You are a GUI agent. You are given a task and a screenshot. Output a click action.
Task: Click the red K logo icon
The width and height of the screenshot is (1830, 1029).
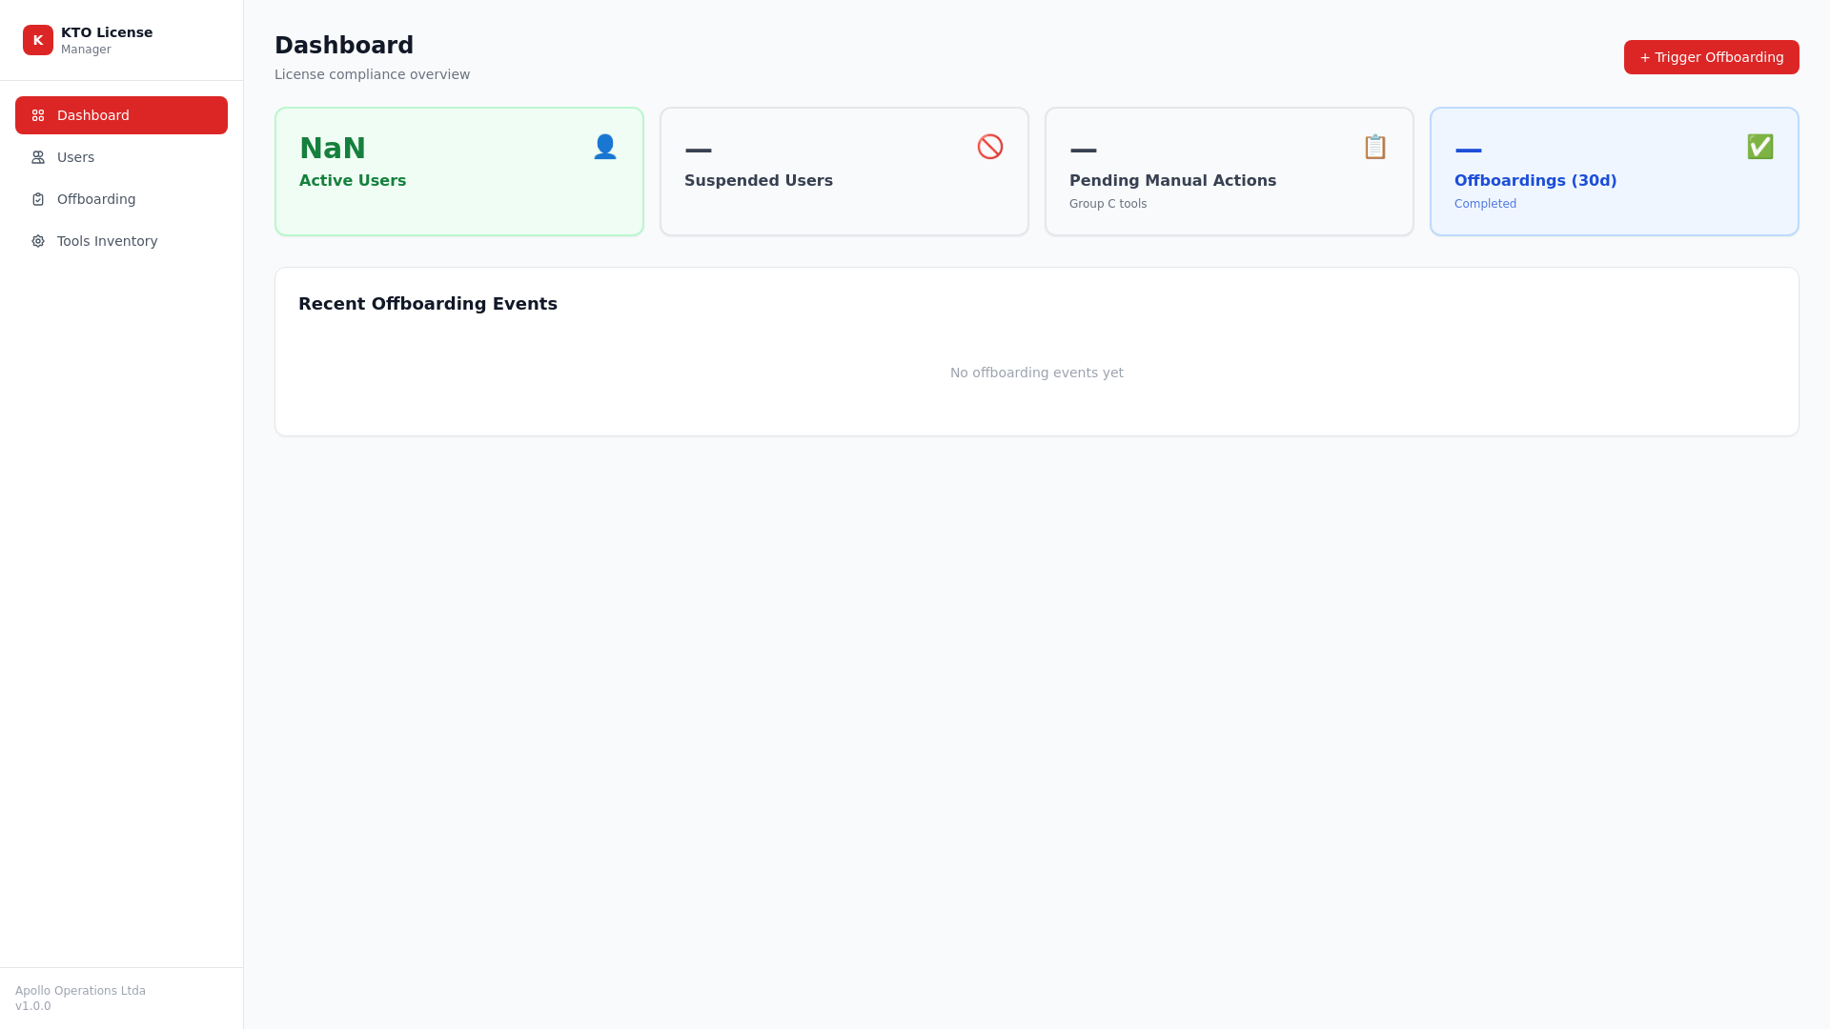coord(38,40)
